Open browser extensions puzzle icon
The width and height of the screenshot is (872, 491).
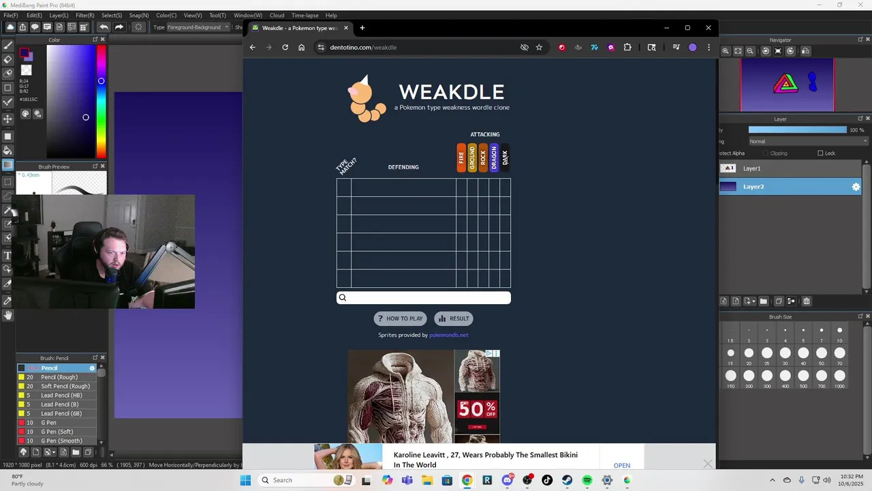pos(627,48)
